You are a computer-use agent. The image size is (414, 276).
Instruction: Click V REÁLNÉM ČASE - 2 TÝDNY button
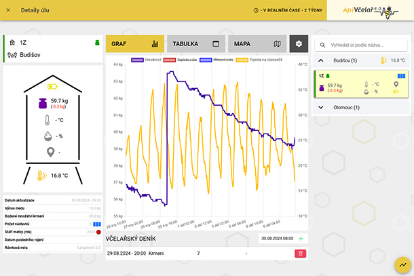288,10
